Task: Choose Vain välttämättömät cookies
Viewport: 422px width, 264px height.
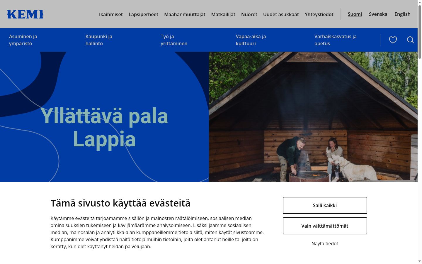Action: pyautogui.click(x=325, y=226)
